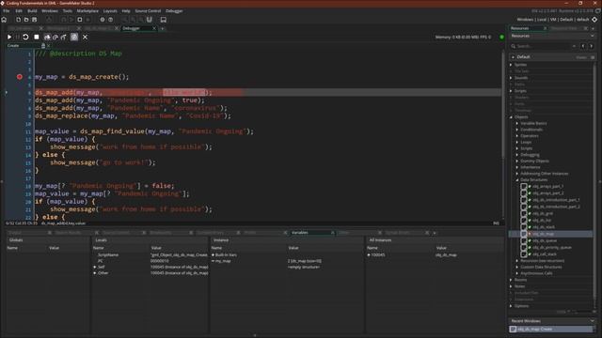Image resolution: width=602 pixels, height=338 pixels.
Task: Expand Custom Data Structures group
Action: point(517,267)
